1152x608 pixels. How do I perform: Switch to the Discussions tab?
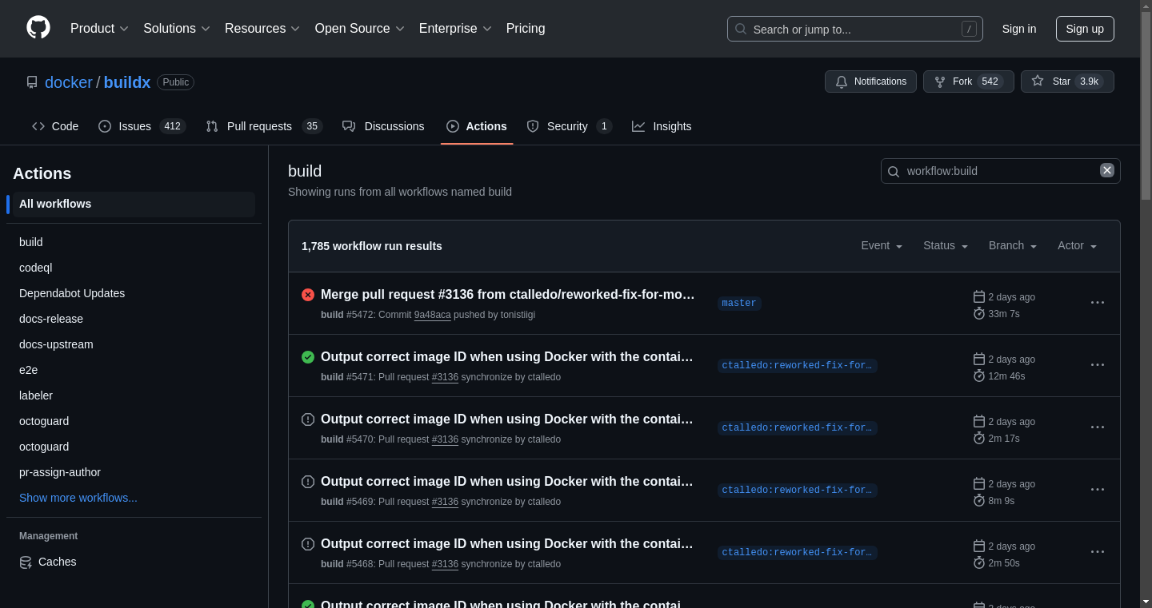383,126
